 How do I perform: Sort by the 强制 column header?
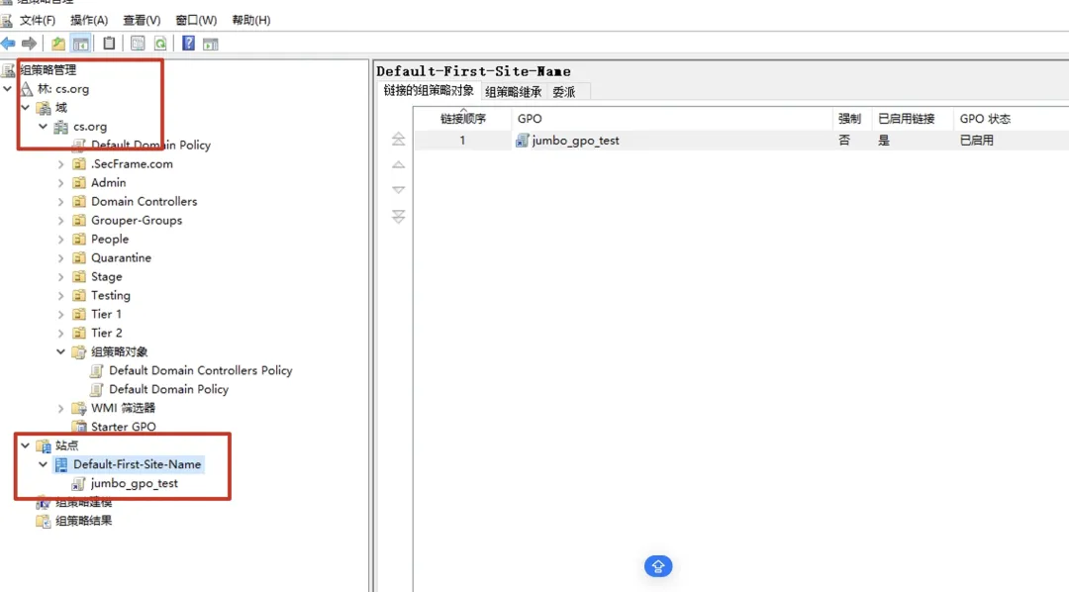[852, 119]
